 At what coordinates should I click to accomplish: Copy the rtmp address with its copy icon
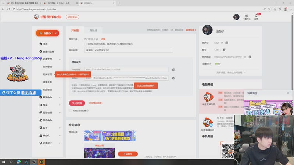tap(173, 70)
